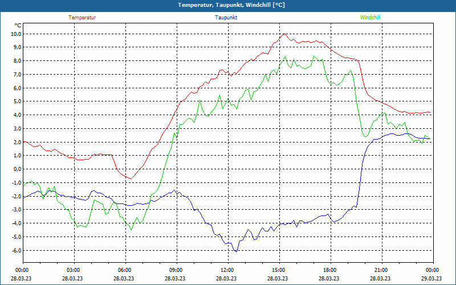Click the '3,0' y-axis value

coord(18,129)
